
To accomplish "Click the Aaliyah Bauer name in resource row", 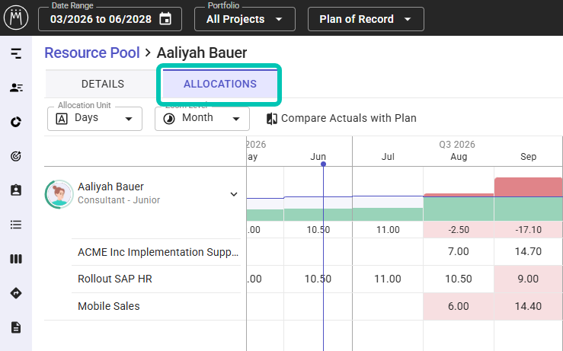I will [x=110, y=187].
